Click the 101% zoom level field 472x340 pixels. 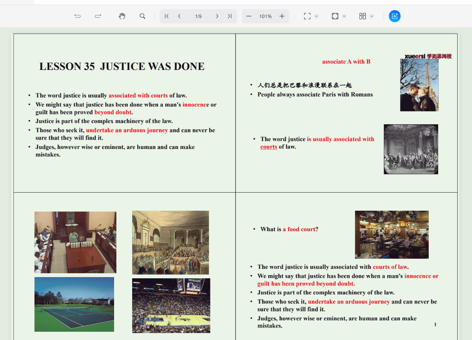click(265, 16)
